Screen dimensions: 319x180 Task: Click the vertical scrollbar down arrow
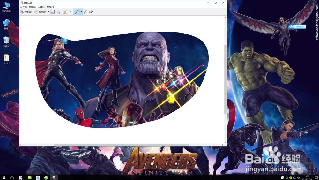226,142
